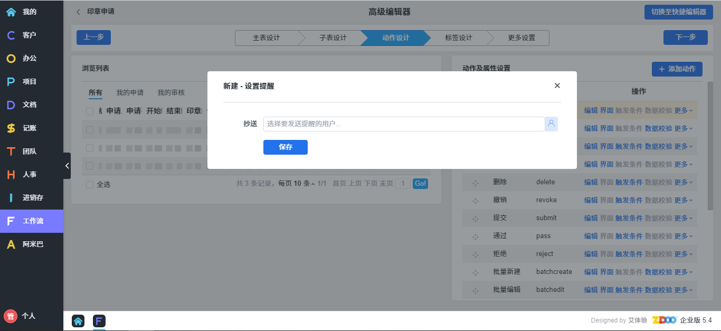721x331 pixels.
Task: Click the home icon in bottom taskbar
Action: tap(78, 321)
